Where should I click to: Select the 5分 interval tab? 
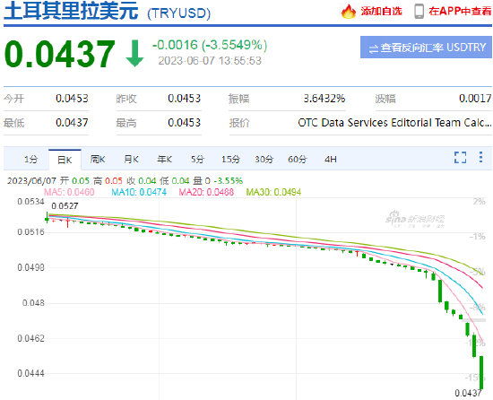[197, 160]
